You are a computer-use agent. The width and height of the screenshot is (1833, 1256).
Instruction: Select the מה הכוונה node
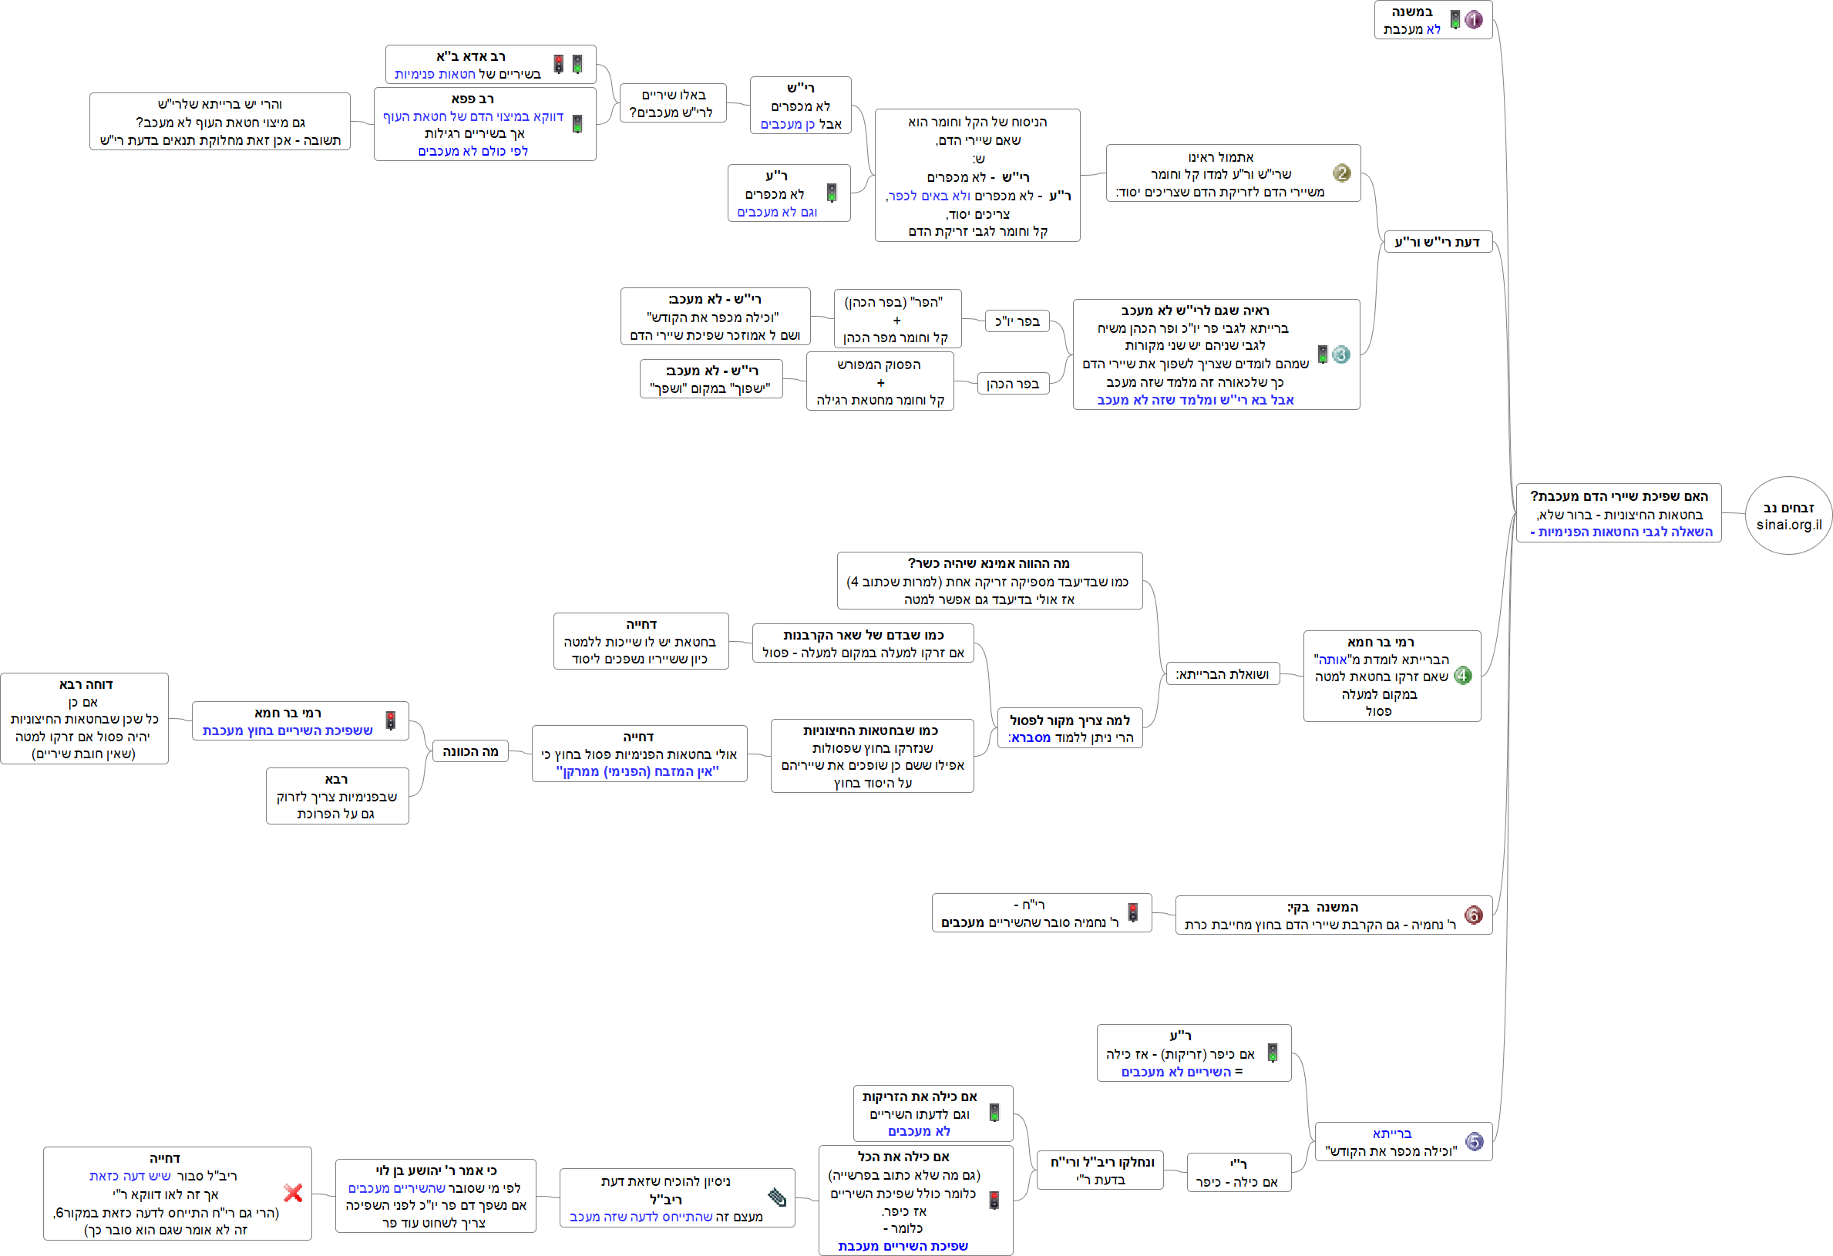point(470,751)
